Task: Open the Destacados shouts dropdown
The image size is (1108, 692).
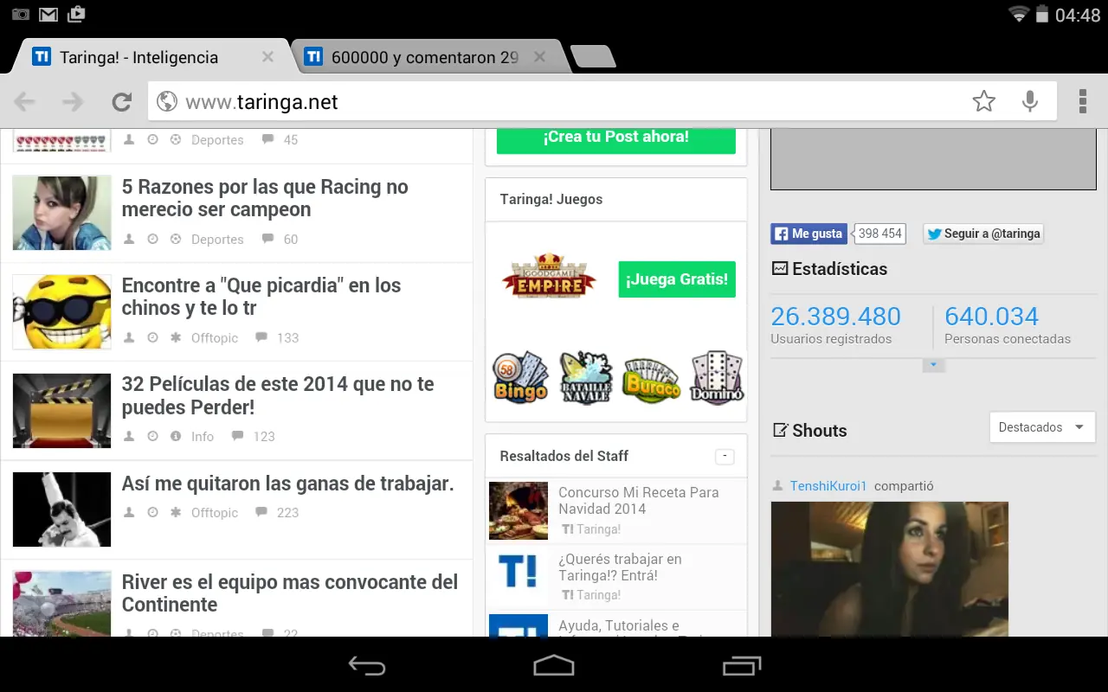Action: tap(1042, 427)
